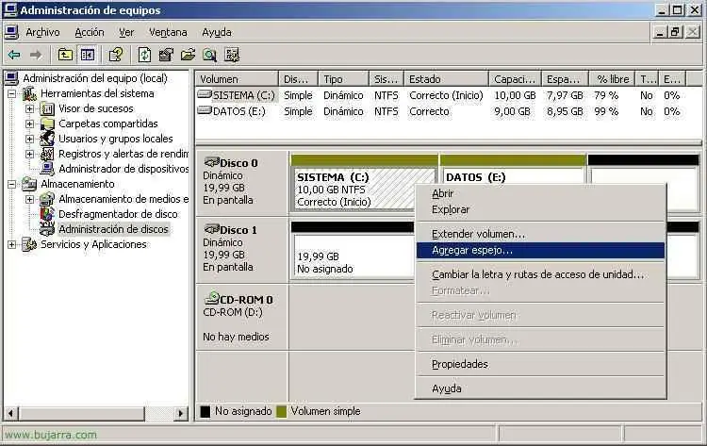Sort by the Espa... column header
707x446 pixels.
566,79
